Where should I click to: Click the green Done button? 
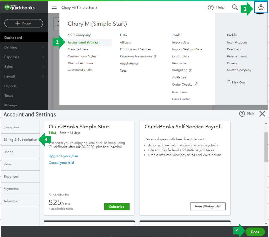click(x=255, y=232)
